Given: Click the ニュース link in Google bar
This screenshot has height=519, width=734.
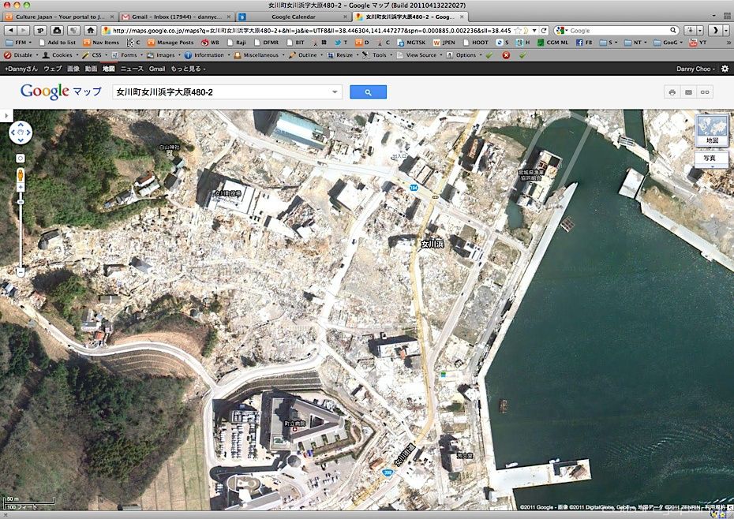Looking at the screenshot, I should coord(132,69).
